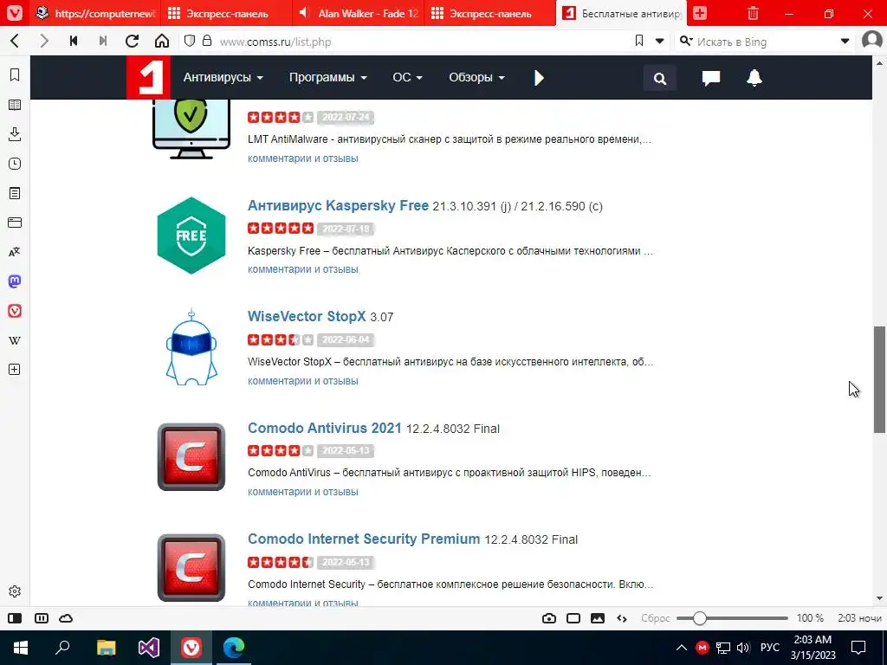This screenshot has height=665, width=887.
Task: Go forward with the browser forward arrow
Action: point(44,41)
